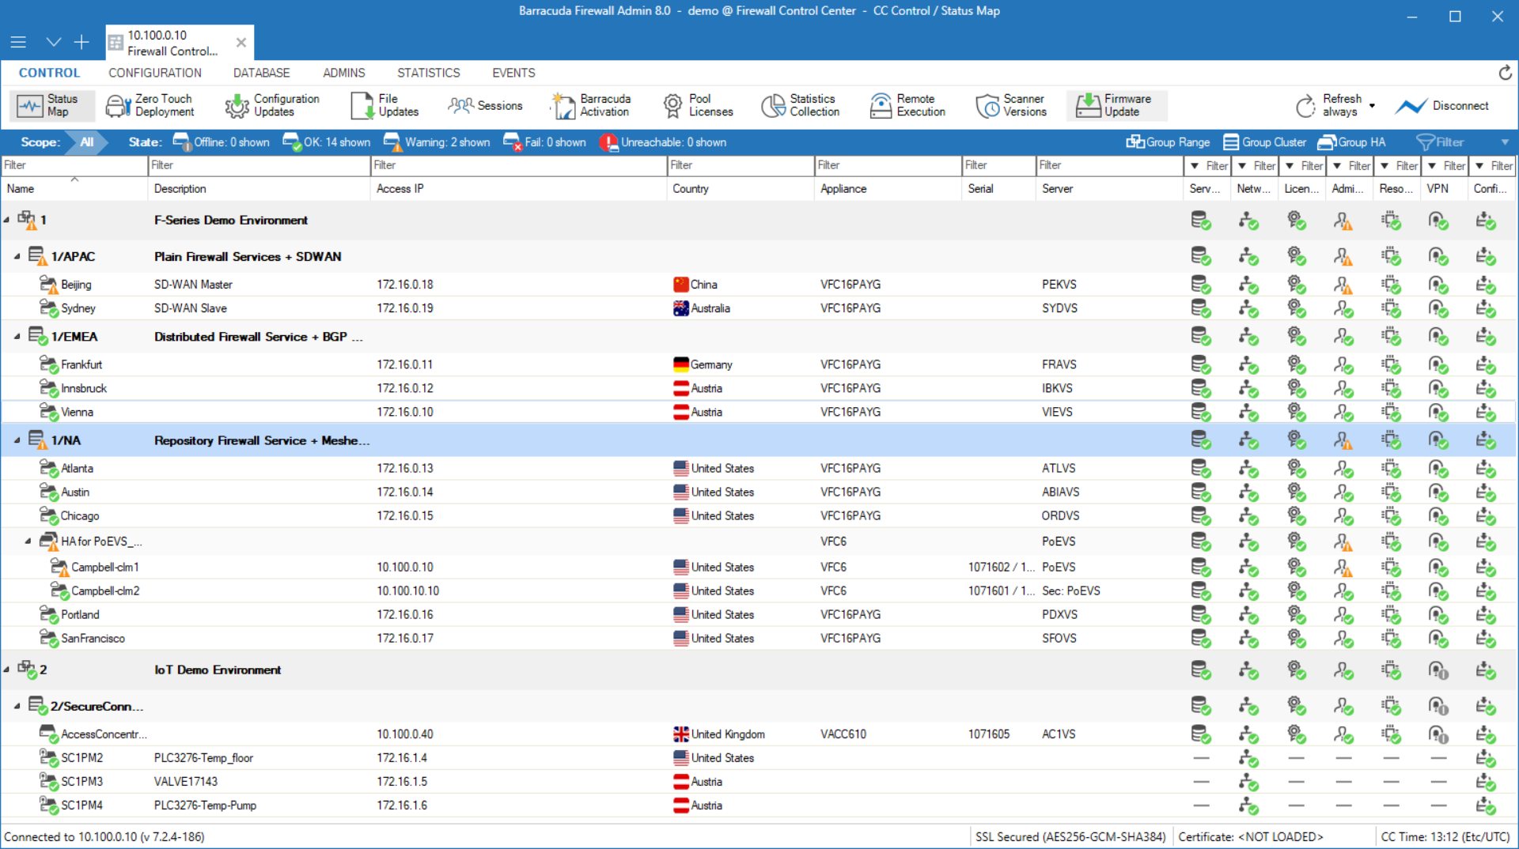
Task: Open Barracuda Activation
Action: pyautogui.click(x=592, y=105)
